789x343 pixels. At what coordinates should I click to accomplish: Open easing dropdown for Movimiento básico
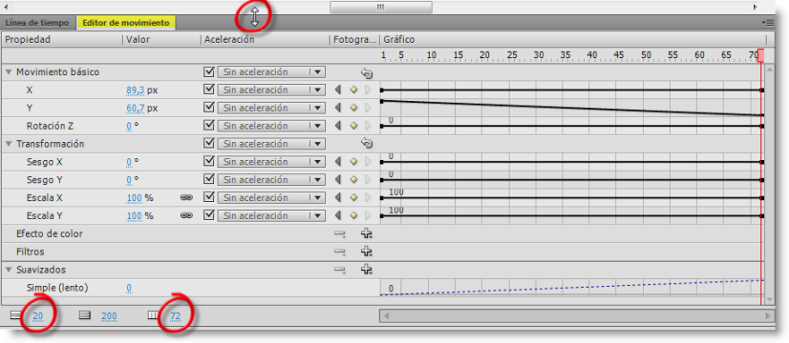pyautogui.click(x=271, y=72)
